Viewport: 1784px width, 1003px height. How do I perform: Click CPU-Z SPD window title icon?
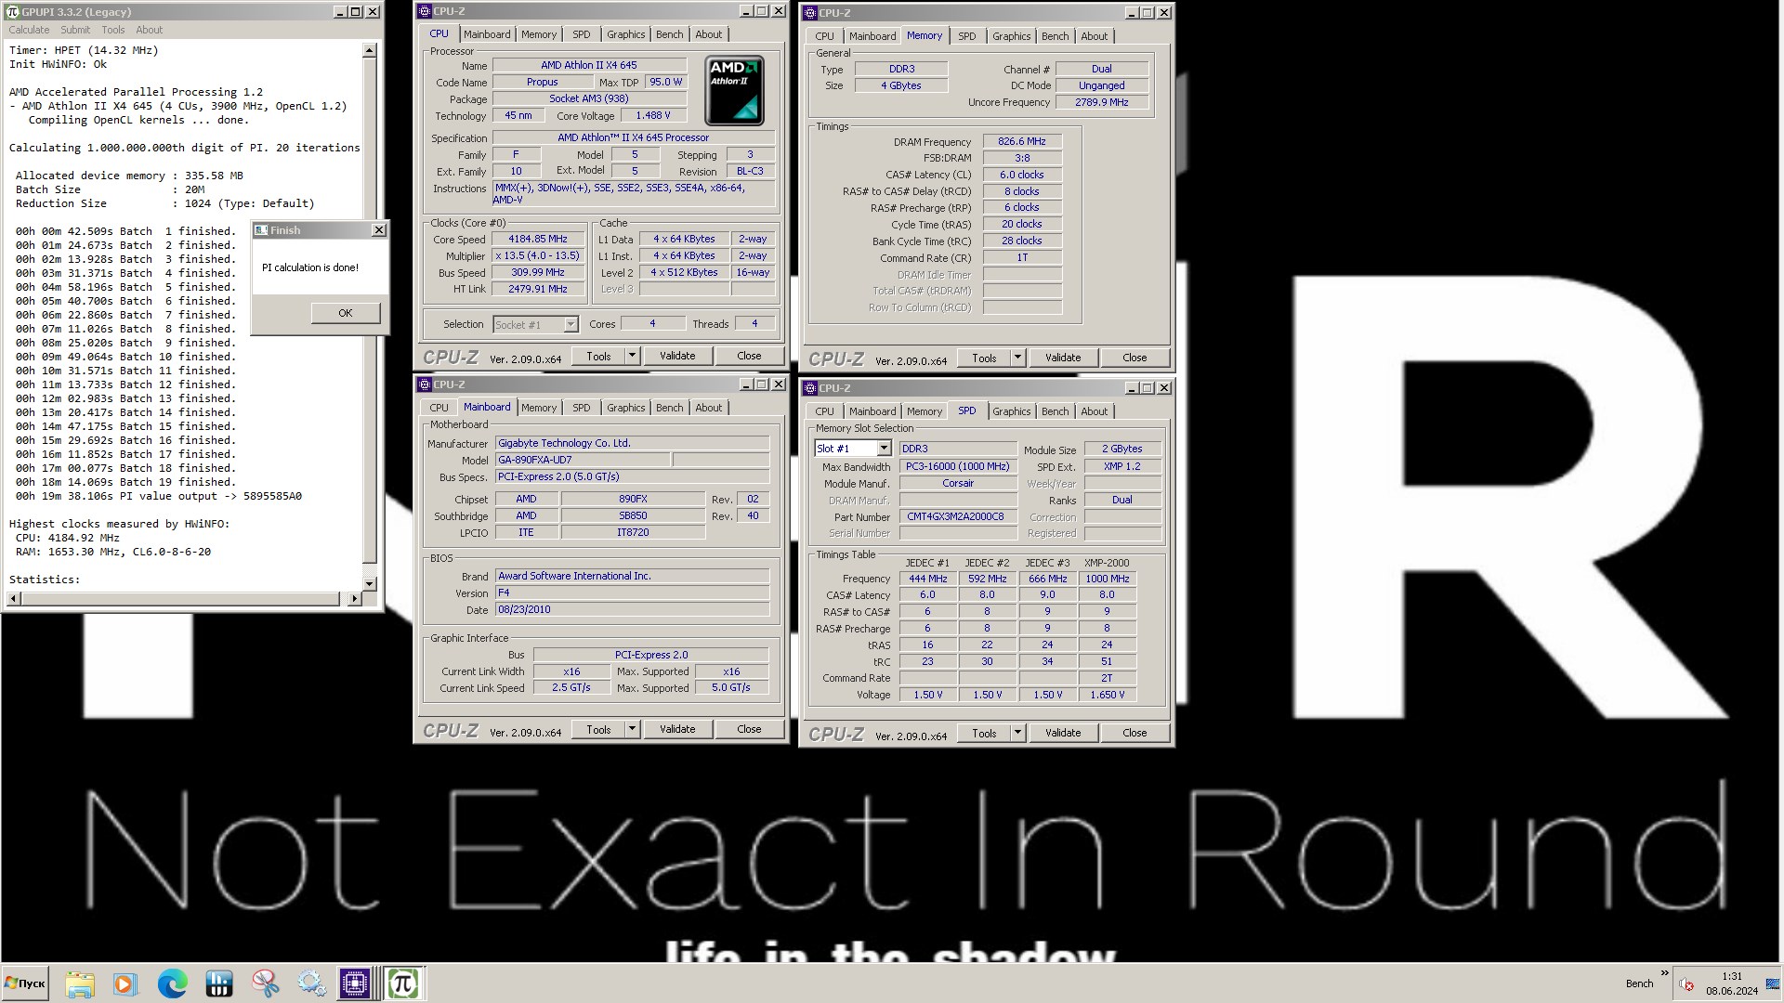pyautogui.click(x=810, y=388)
